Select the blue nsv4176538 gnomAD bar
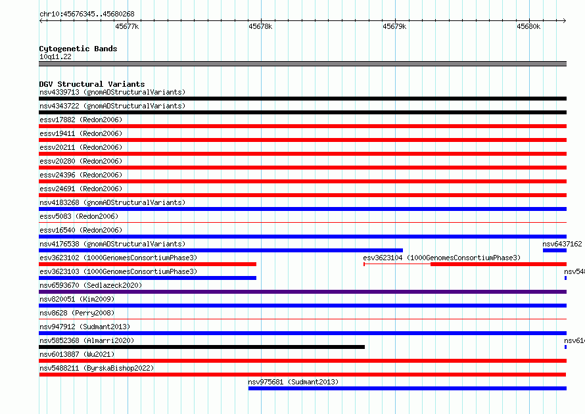585x414 pixels. coord(221,250)
